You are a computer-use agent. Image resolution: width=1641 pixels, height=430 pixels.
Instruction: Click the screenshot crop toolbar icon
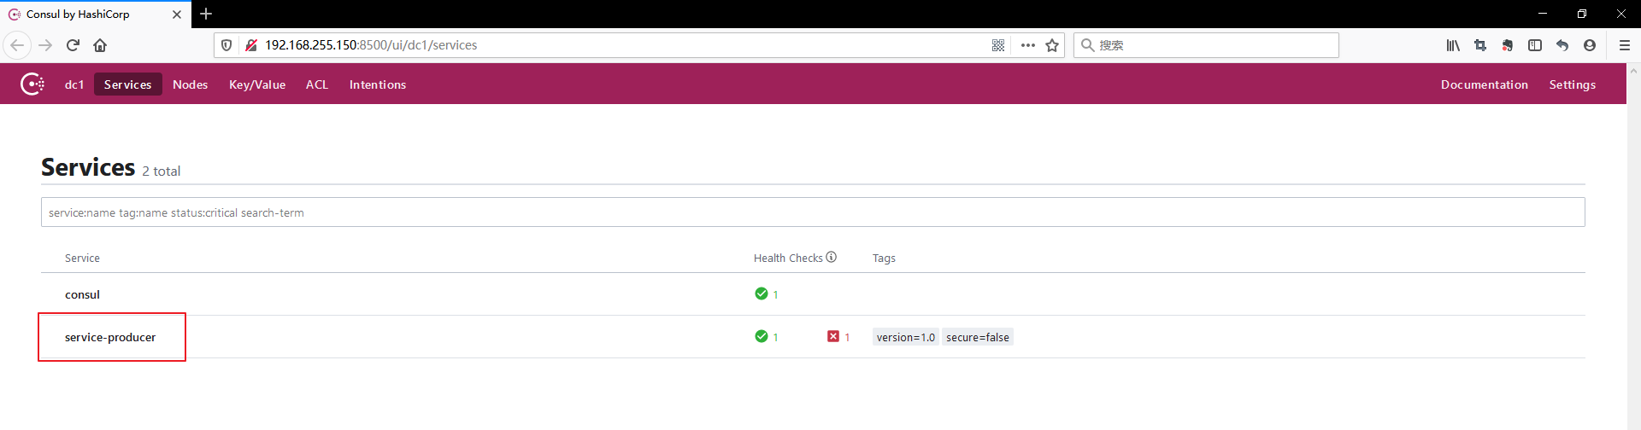click(1480, 45)
